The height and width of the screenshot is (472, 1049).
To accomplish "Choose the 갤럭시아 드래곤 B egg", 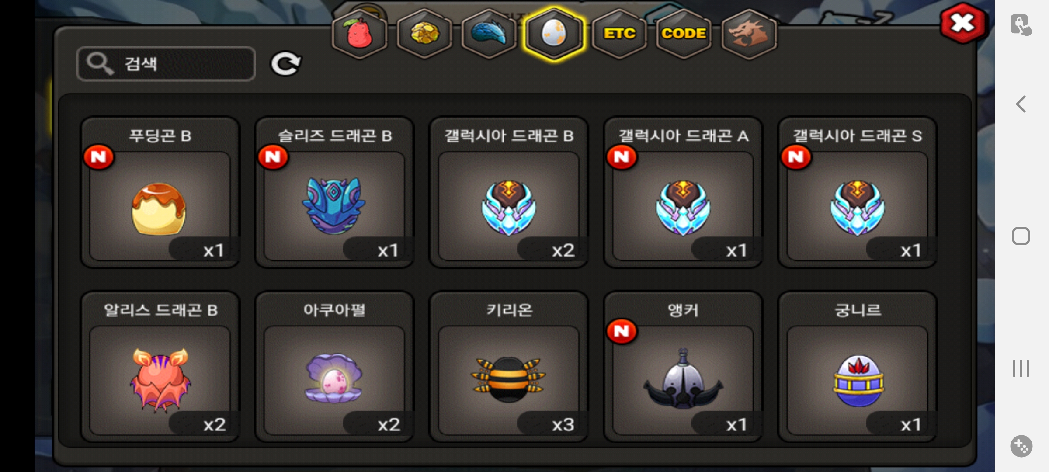I will click(509, 192).
